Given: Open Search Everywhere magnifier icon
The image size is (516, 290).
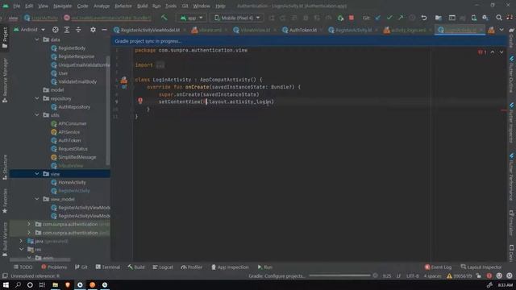Looking at the screenshot, I should click(x=499, y=18).
